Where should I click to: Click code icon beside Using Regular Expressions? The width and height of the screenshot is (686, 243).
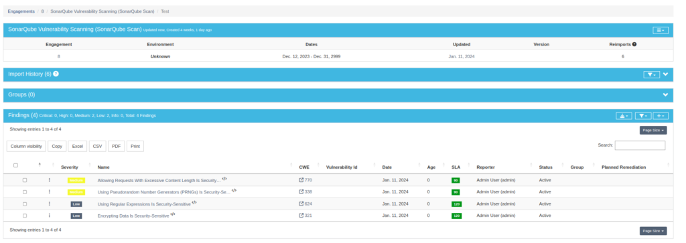(x=194, y=202)
